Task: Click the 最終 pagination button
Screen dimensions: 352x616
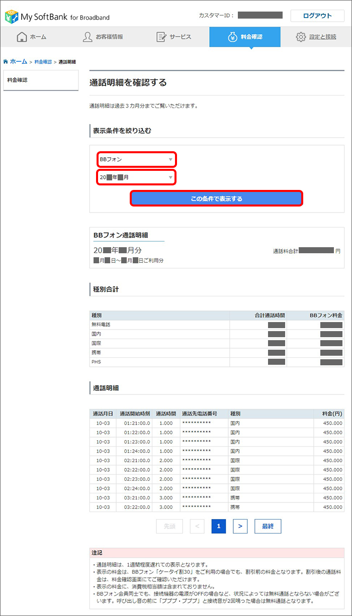Action: tap(268, 526)
